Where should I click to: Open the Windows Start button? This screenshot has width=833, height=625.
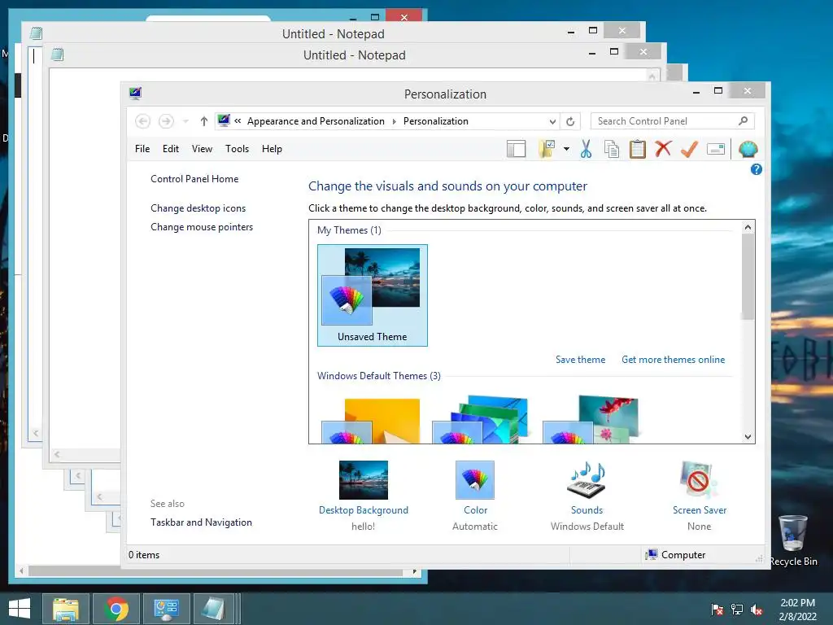click(20, 609)
